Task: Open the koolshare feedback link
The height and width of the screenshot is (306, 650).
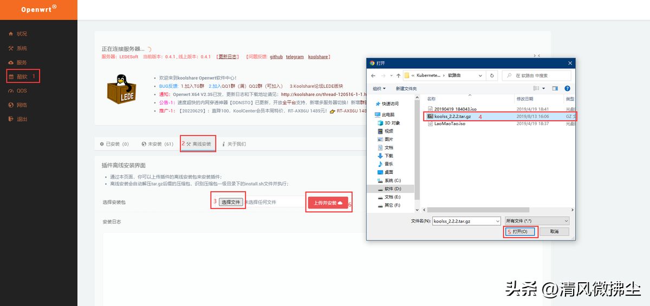Action: (x=318, y=56)
